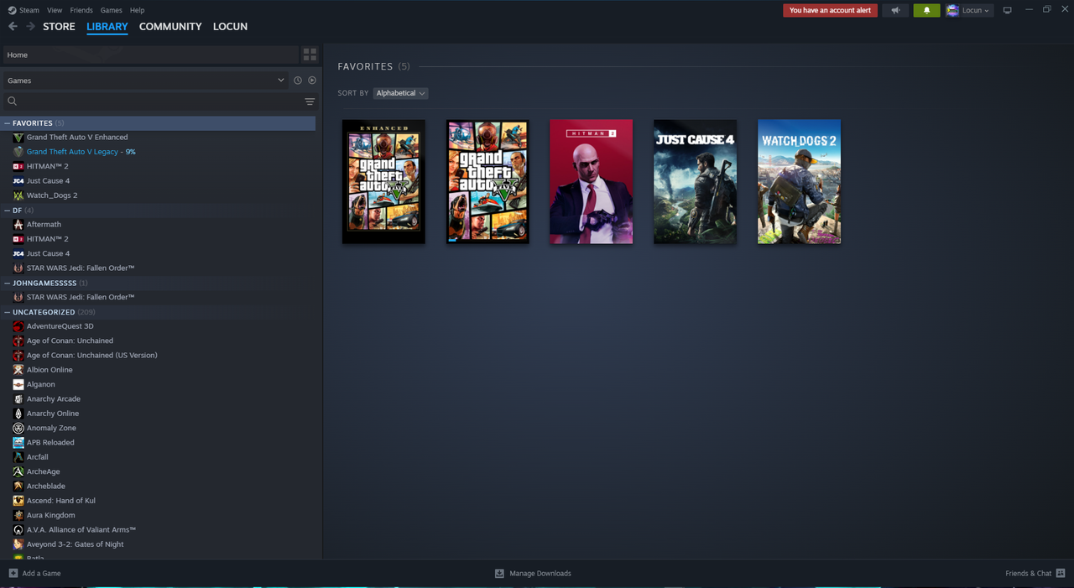This screenshot has height=588, width=1074.
Task: Click Add a Game label
Action: pyautogui.click(x=41, y=574)
